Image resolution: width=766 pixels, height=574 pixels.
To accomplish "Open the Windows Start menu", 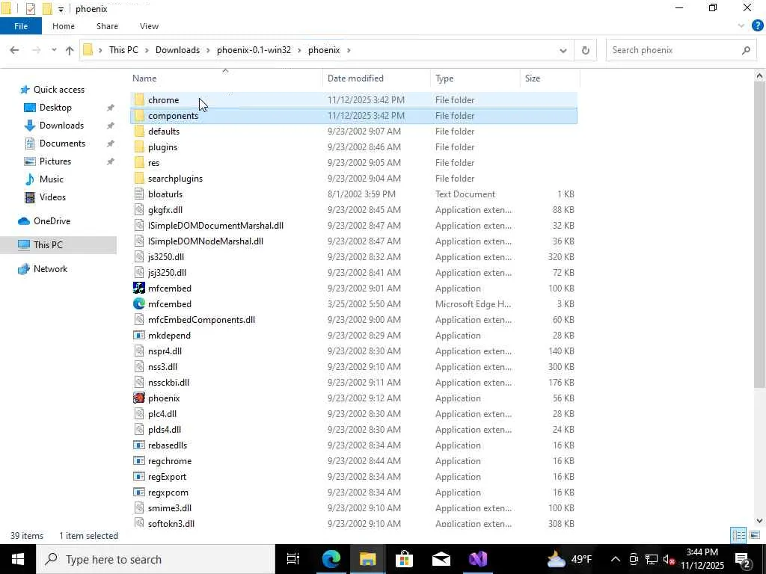I will (18, 559).
